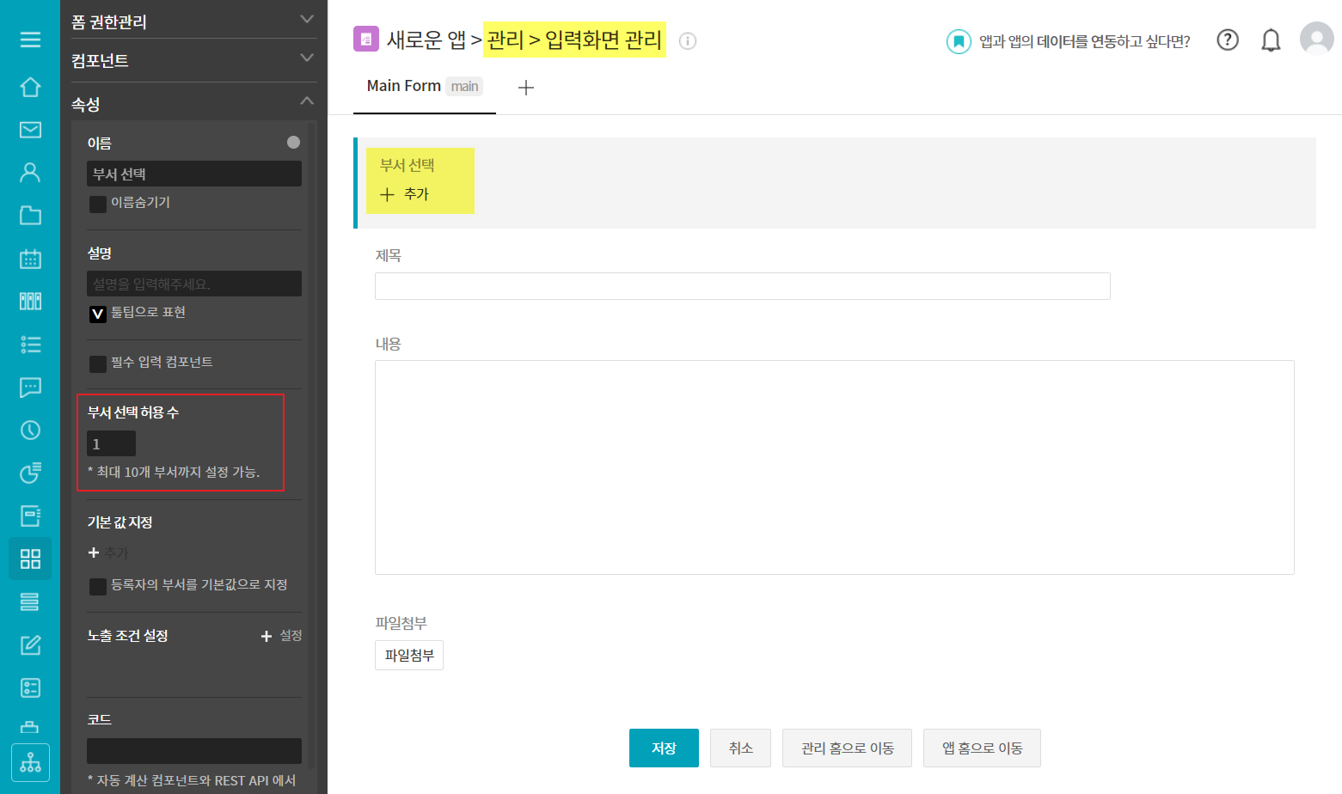This screenshot has width=1342, height=794.
Task: Expand the 폼 권한관리 section
Action: pyautogui.click(x=306, y=20)
